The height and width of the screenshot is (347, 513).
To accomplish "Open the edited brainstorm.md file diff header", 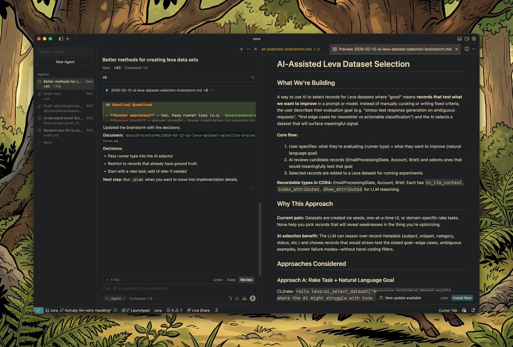I will (178, 90).
